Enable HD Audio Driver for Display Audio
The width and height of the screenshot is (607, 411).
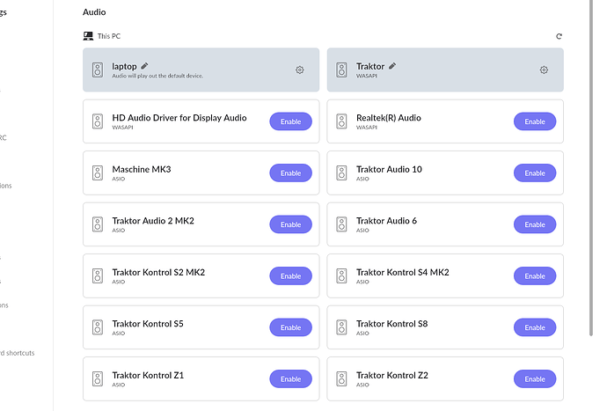tap(290, 121)
